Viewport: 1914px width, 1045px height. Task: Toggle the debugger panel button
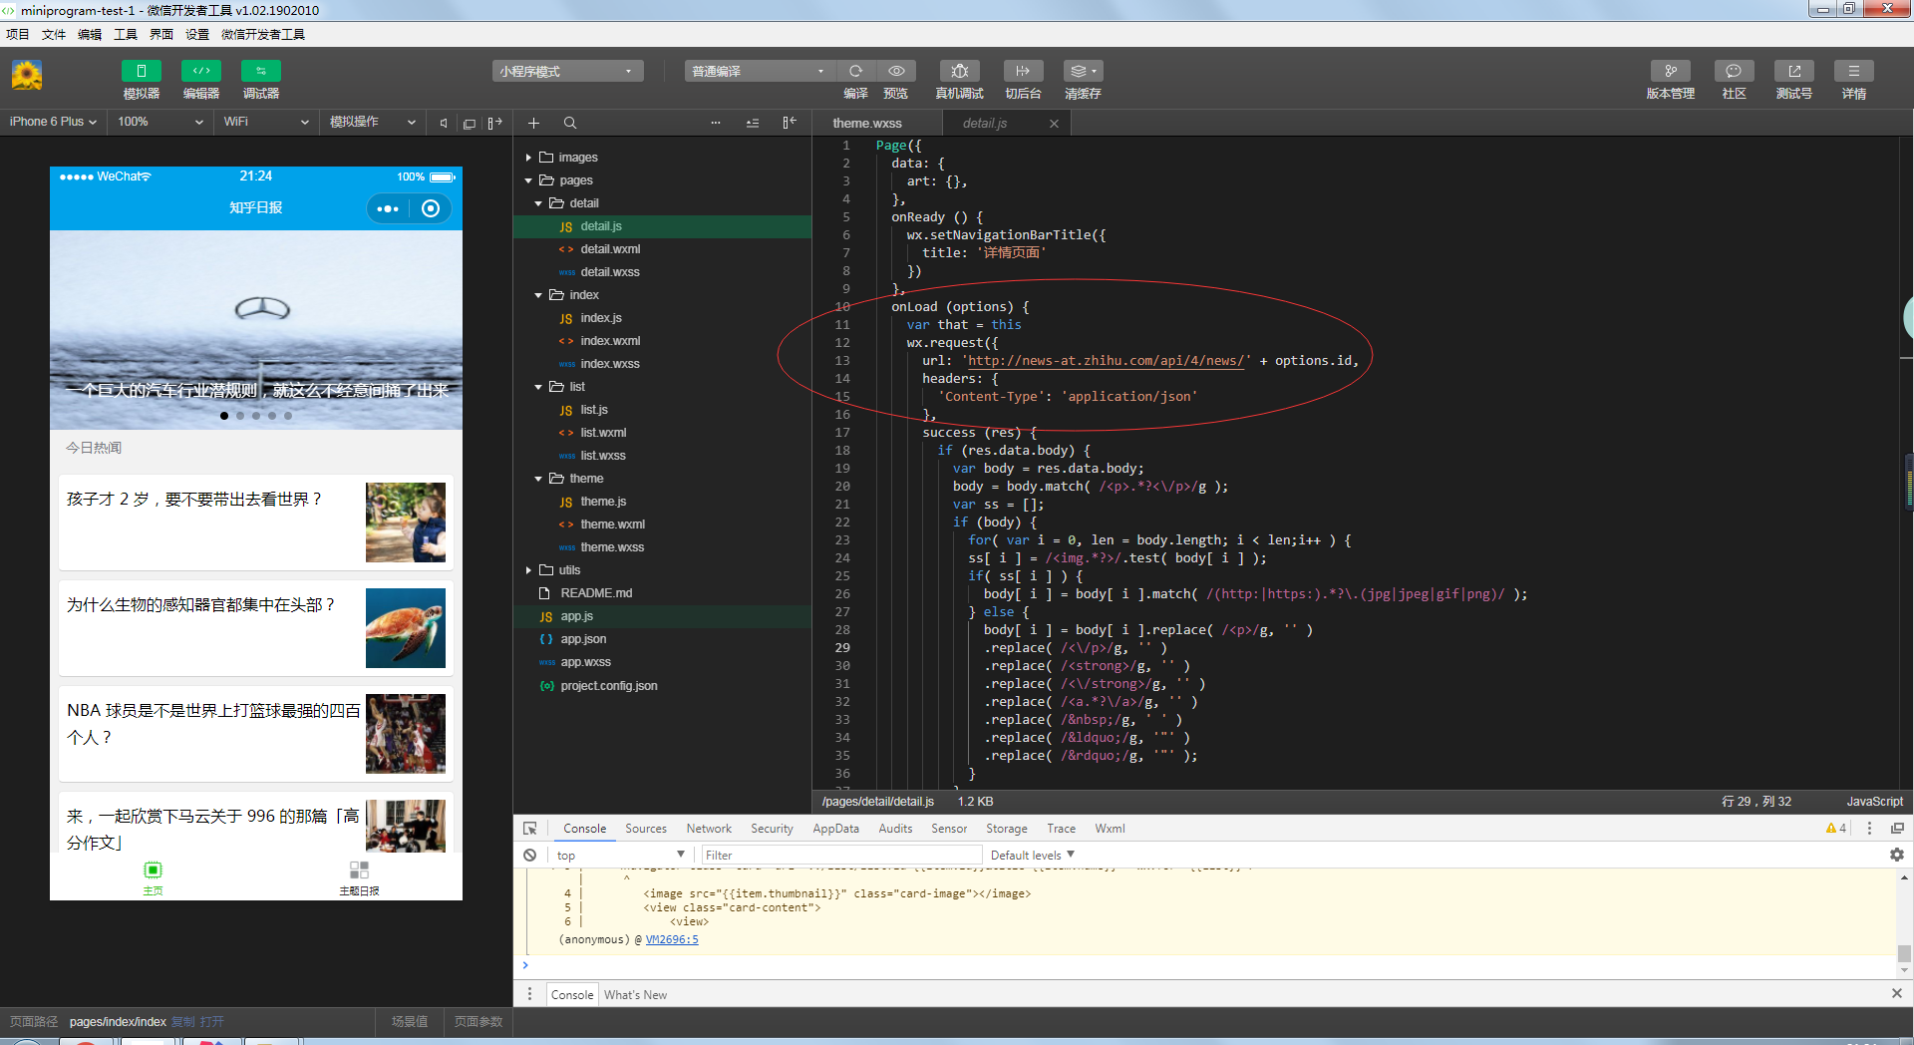[x=260, y=71]
